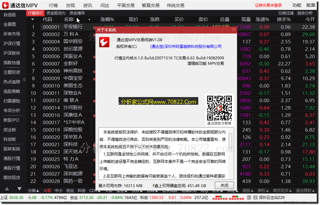Select 全景图 in the sidebar
This screenshot has width=320, height=205.
click(x=10, y=24)
